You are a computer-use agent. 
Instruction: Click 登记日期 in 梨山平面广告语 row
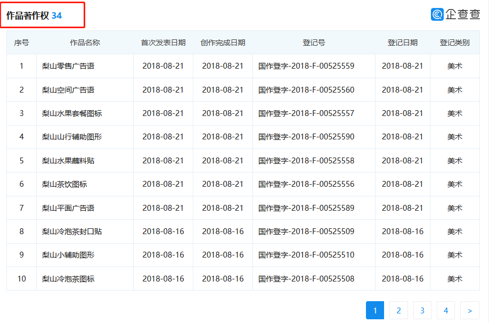(x=403, y=208)
